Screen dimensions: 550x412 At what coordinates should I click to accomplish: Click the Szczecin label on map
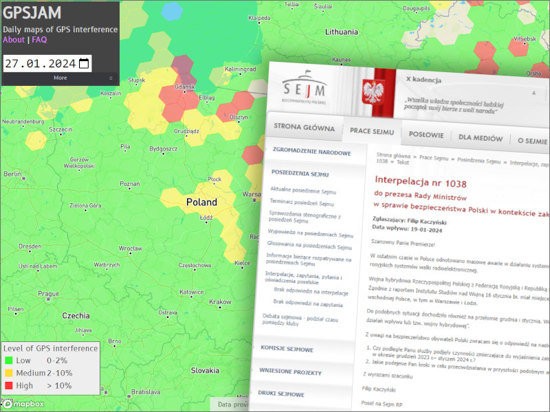point(60,129)
